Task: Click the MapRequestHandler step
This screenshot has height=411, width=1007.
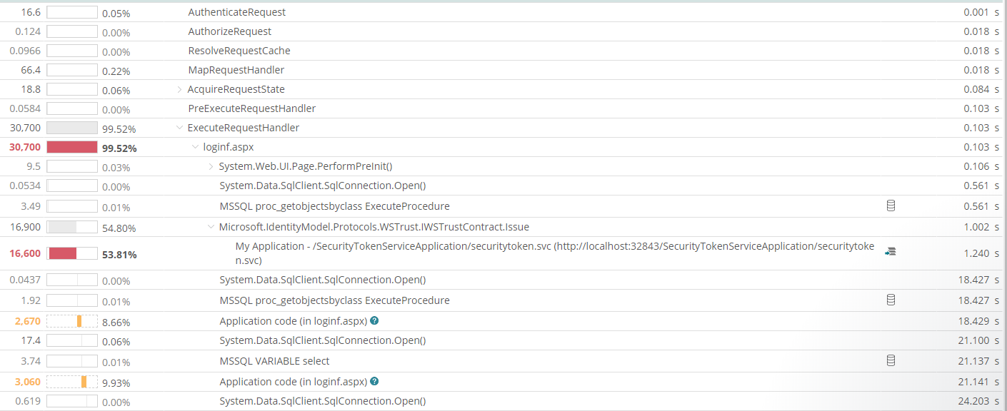Action: (x=236, y=69)
